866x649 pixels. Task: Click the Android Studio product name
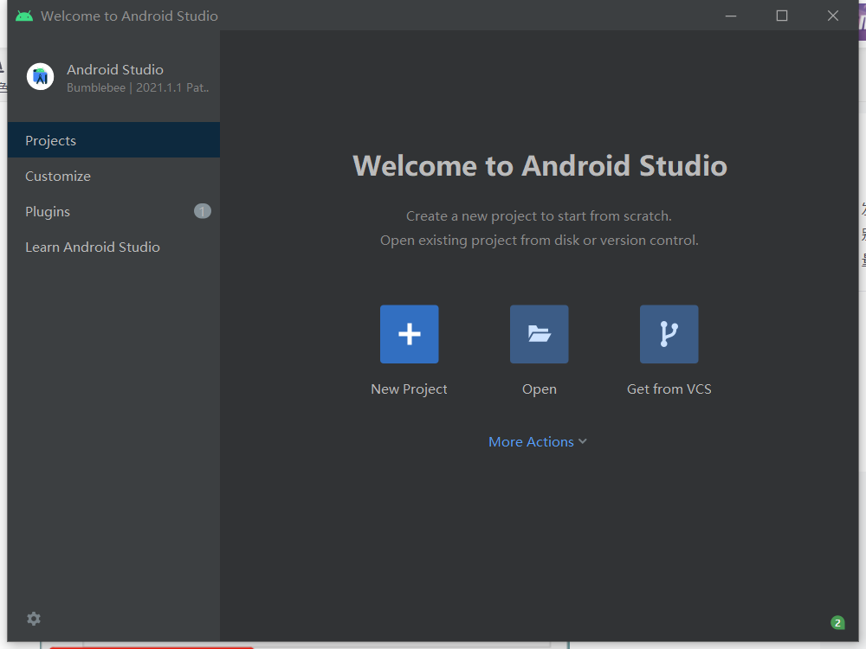tap(115, 69)
